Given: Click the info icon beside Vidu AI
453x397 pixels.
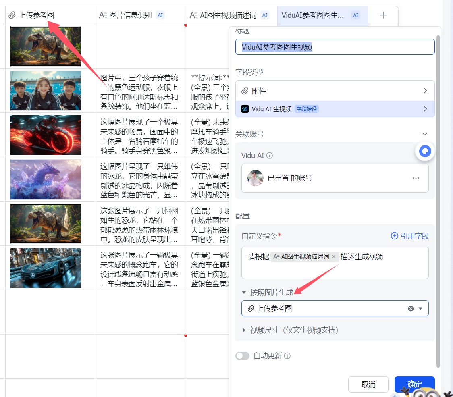Looking at the screenshot, I should 270,156.
